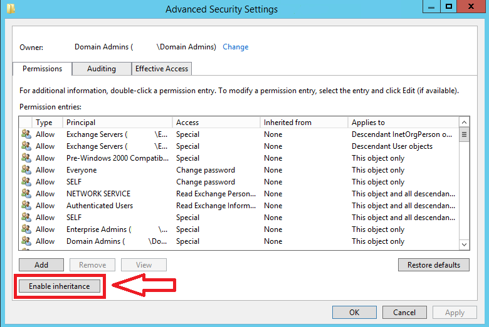Click the Change owner link
The width and height of the screenshot is (489, 327).
pos(236,47)
